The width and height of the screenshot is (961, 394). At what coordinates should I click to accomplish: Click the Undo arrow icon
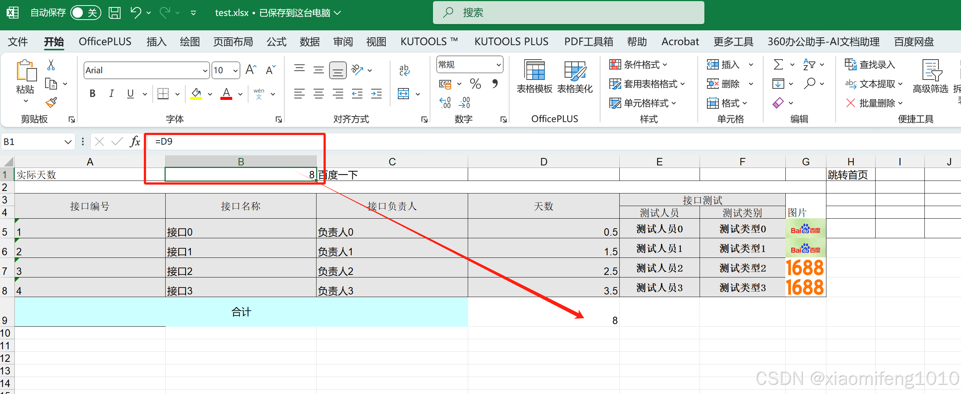[x=136, y=13]
